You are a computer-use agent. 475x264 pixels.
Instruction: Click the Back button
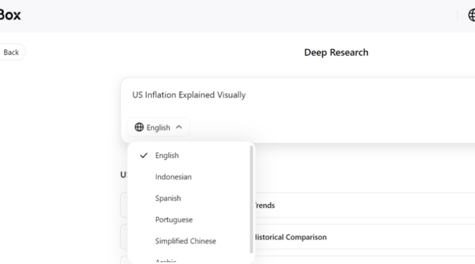[x=11, y=52]
